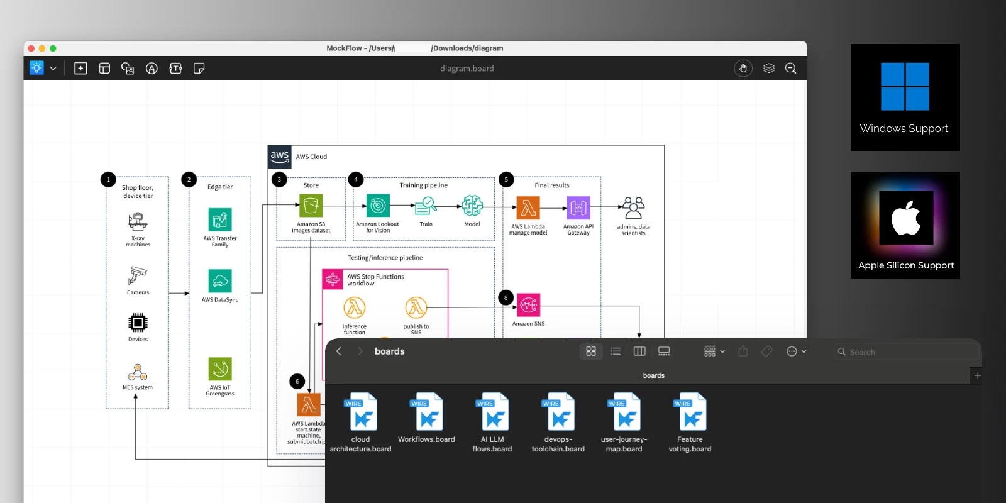Select the admins, data scientists users icon
Viewport: 1006px width, 503px height.
[x=633, y=208]
